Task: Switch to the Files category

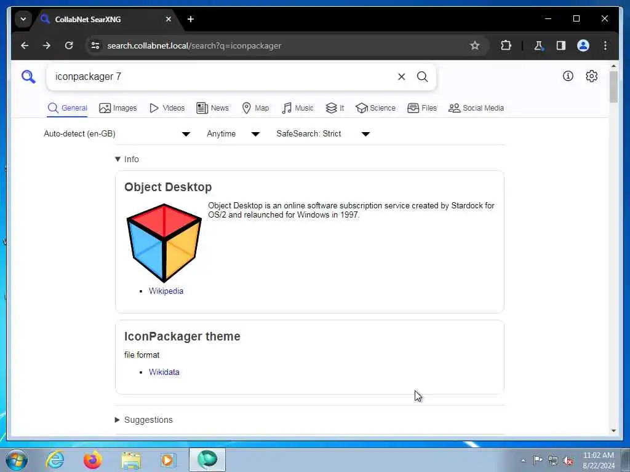Action: pyautogui.click(x=422, y=108)
